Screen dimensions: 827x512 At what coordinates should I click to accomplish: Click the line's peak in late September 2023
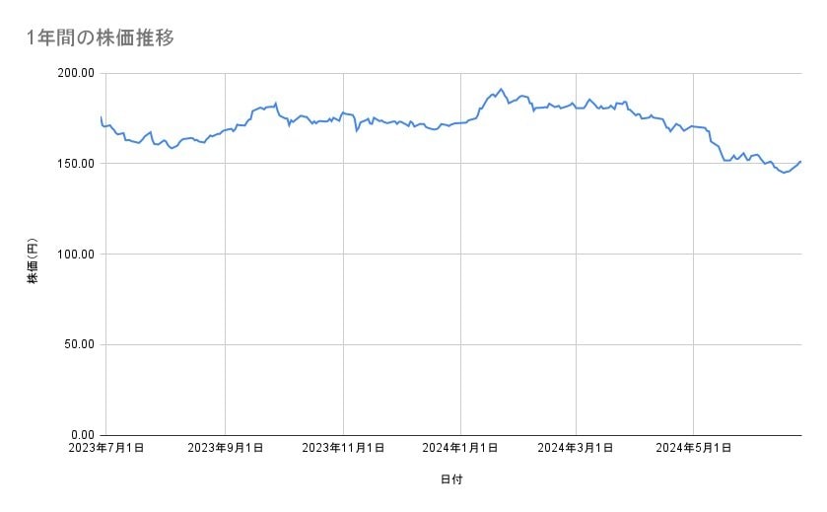pyautogui.click(x=276, y=103)
